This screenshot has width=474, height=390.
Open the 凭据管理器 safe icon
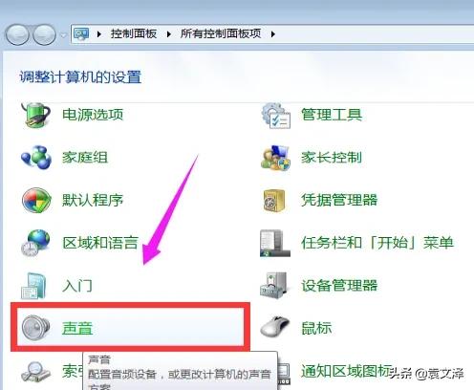(274, 201)
